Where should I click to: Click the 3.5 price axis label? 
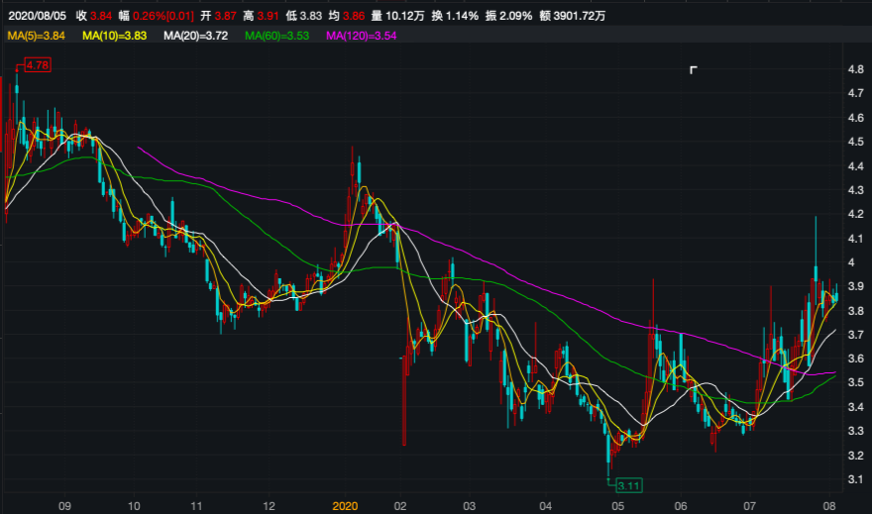coord(856,382)
